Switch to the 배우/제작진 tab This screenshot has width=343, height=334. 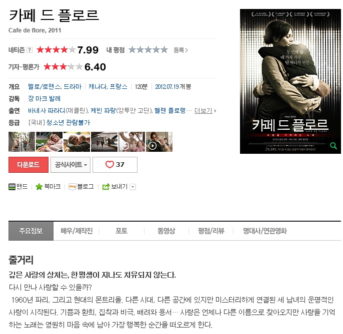[x=76, y=231]
